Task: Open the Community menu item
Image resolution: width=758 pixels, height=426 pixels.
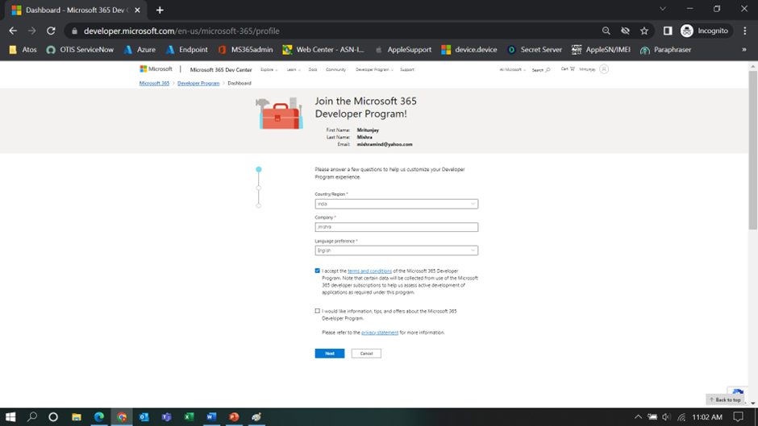Action: (x=335, y=69)
